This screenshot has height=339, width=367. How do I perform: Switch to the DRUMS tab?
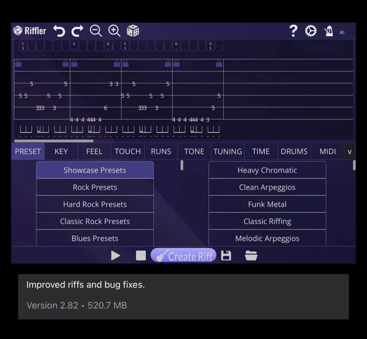point(294,152)
